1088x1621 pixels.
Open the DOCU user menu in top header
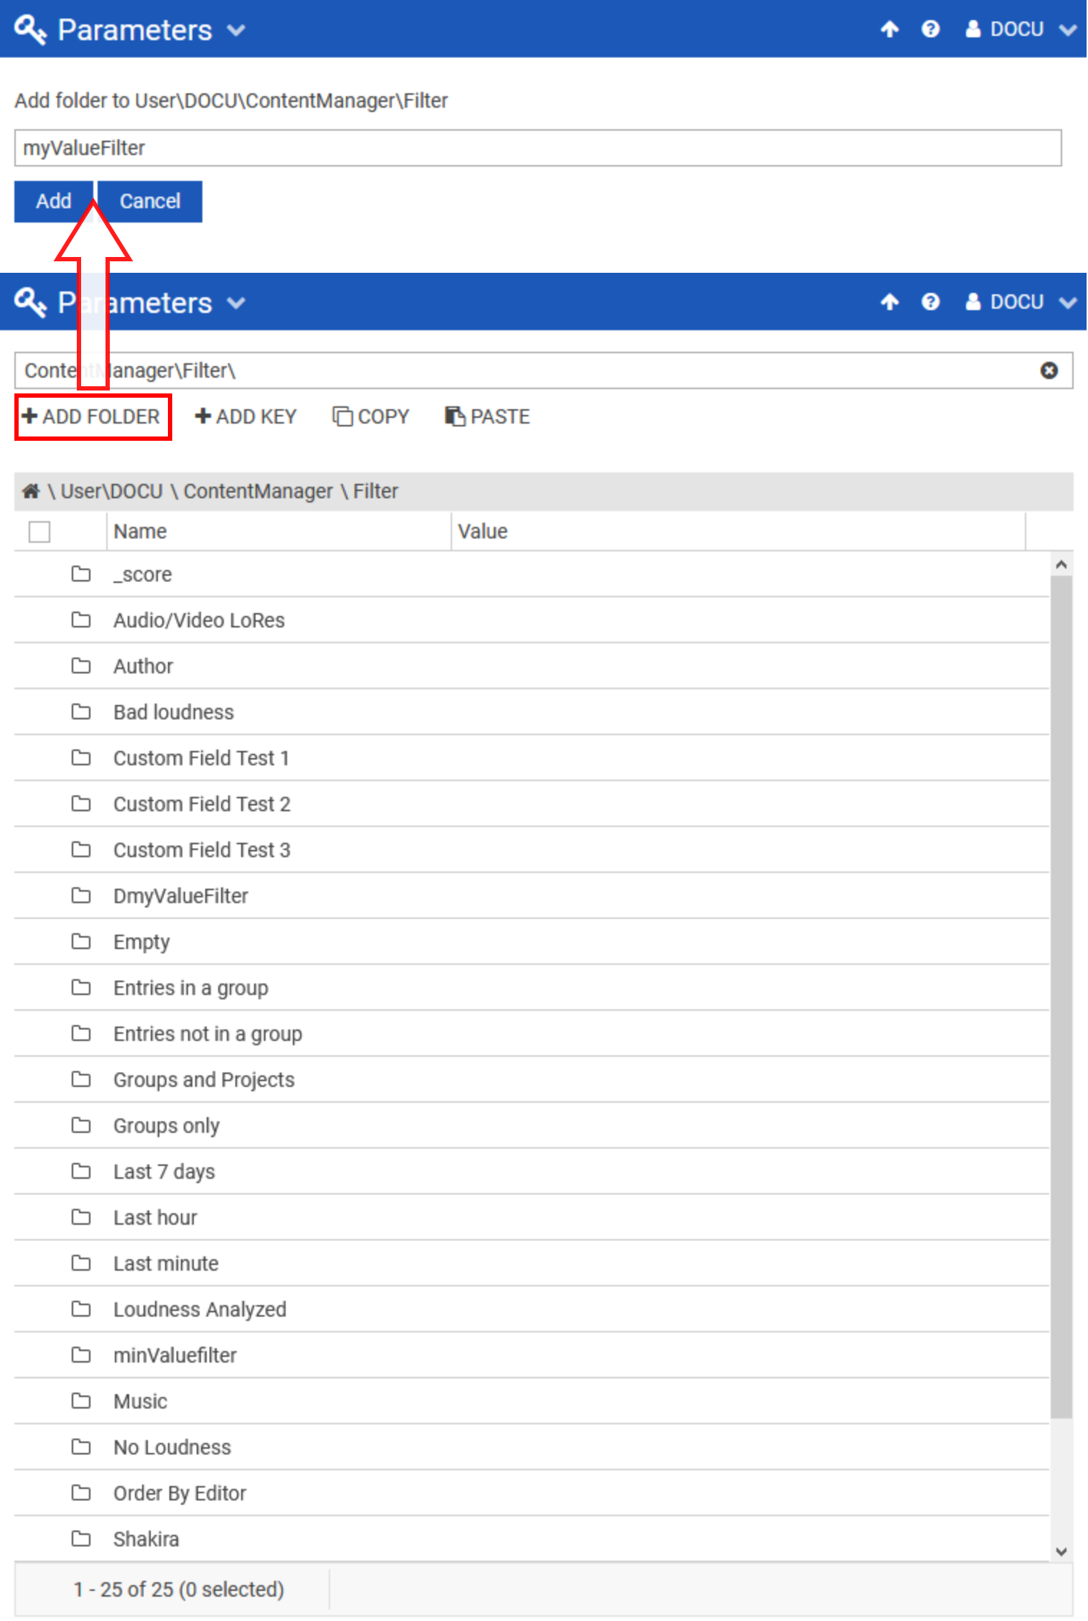tap(1020, 29)
